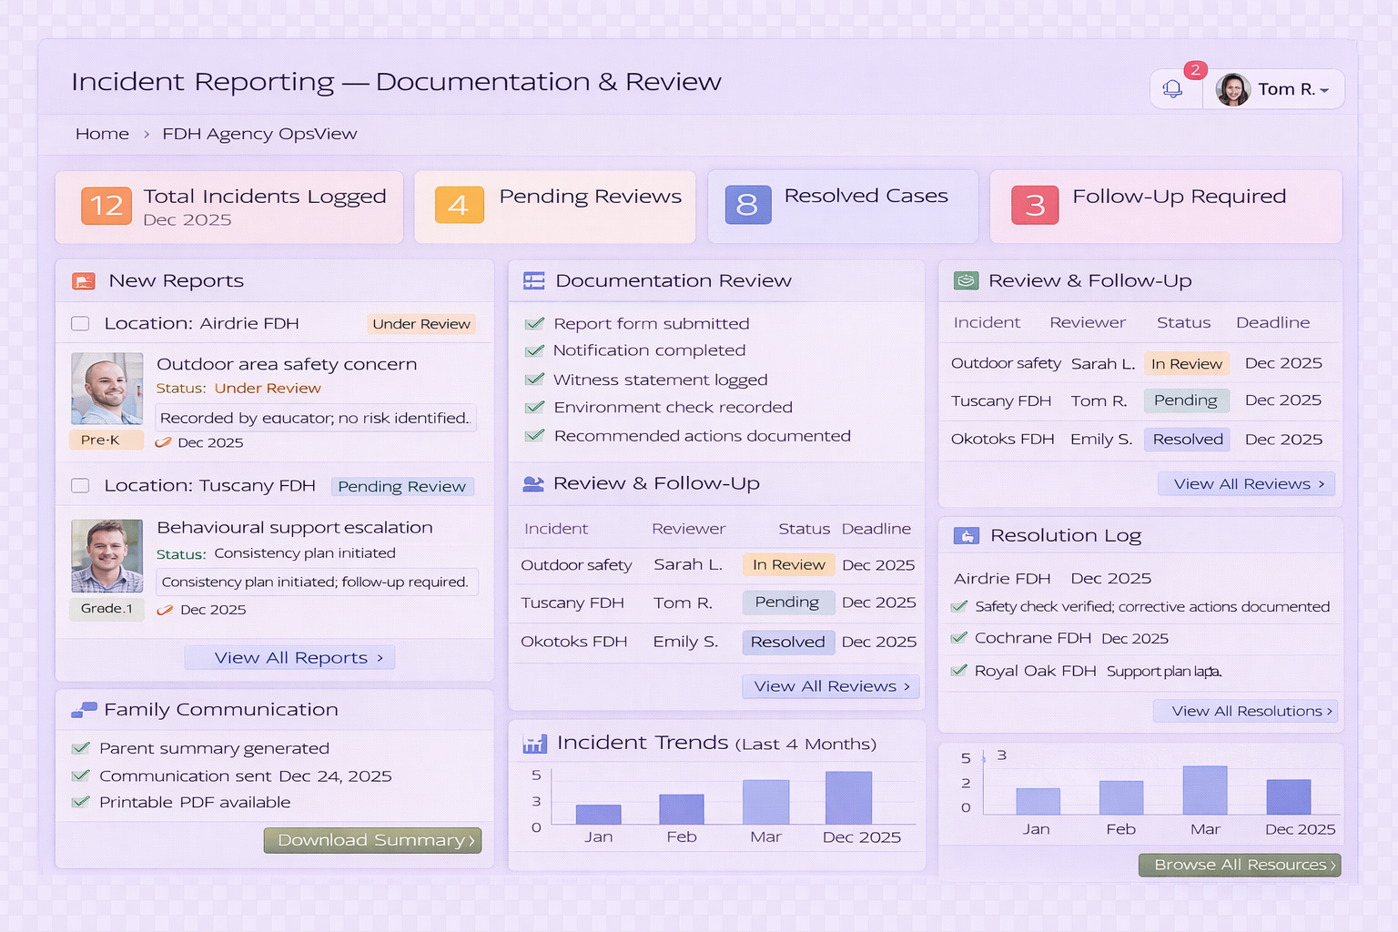This screenshot has width=1398, height=932.
Task: Select the Documentation Review panel icon
Action: pyautogui.click(x=532, y=280)
